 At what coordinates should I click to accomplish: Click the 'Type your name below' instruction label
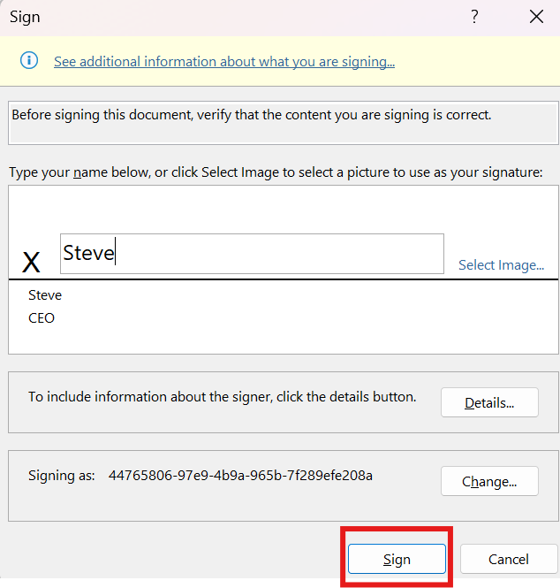(276, 172)
